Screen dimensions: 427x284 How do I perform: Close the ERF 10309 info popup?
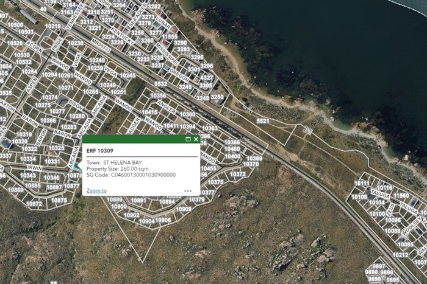[196, 139]
